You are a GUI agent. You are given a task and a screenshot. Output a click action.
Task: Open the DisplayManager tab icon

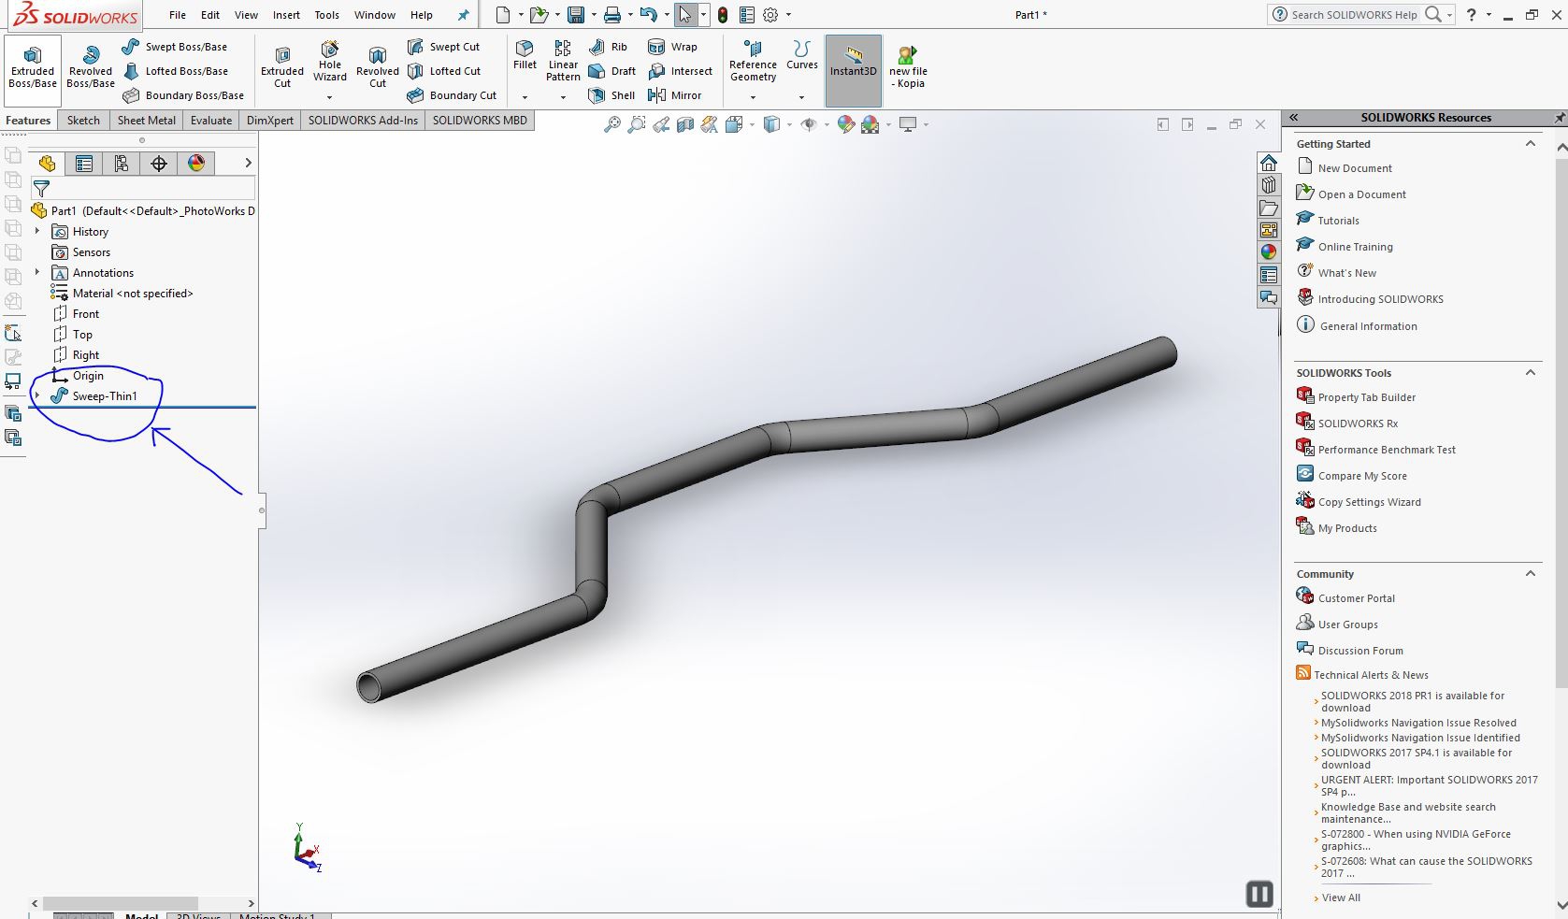[x=196, y=164]
